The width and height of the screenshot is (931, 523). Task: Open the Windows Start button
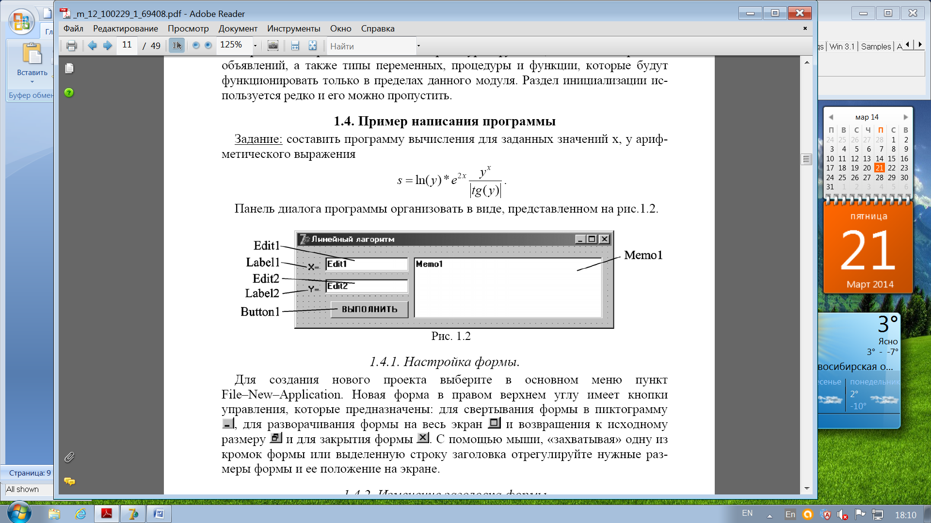point(19,513)
